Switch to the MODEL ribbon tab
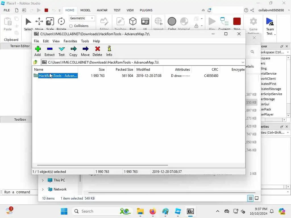This screenshot has width=291, height=218. (85, 10)
